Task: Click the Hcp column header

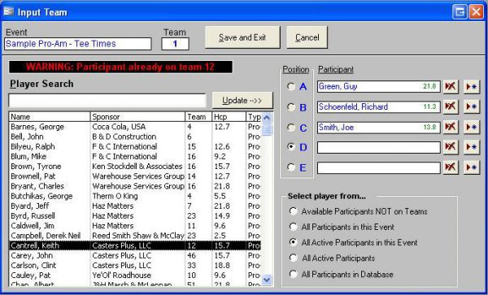Action: coord(229,117)
